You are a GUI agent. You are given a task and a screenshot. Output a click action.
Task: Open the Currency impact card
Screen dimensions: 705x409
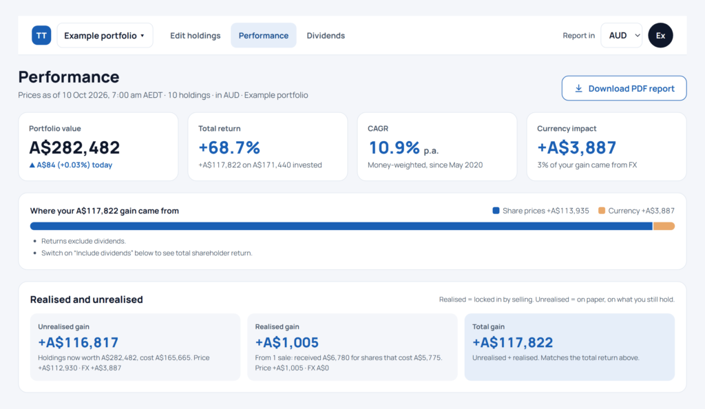click(x=607, y=147)
